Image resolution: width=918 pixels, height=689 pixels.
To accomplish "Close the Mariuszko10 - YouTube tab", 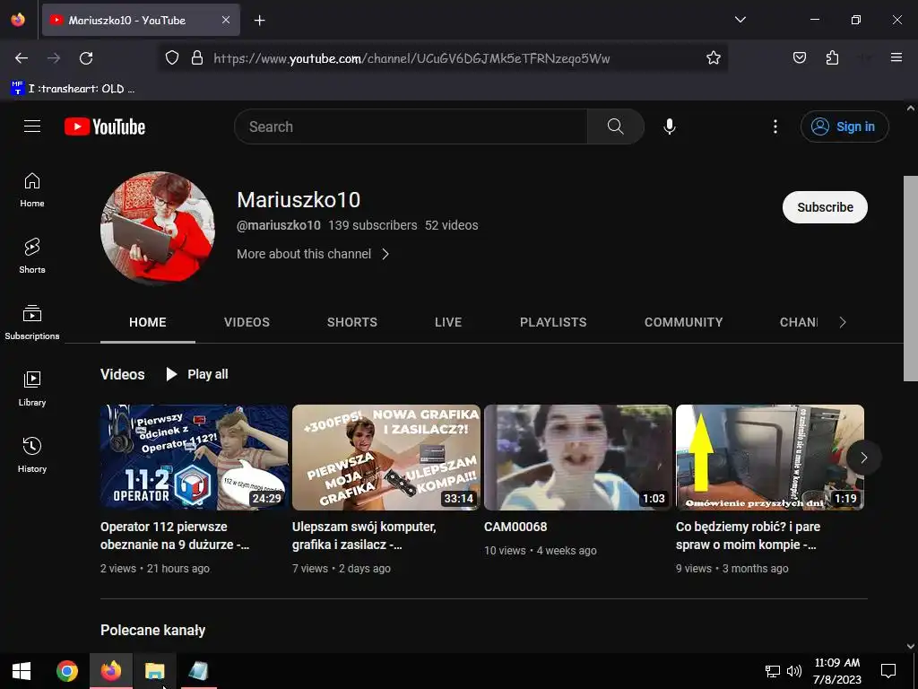I will pyautogui.click(x=226, y=20).
